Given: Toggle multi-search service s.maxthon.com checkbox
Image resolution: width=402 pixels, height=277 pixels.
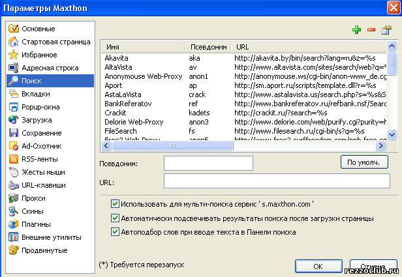Looking at the screenshot, I should 115,204.
